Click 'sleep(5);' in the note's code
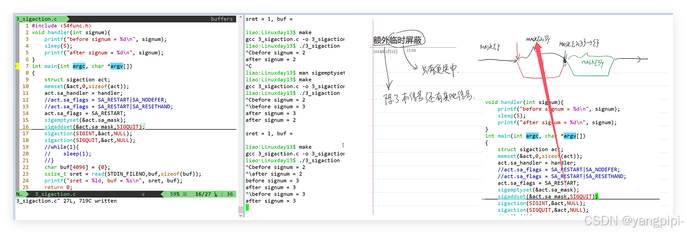686x233 pixels. point(512,116)
